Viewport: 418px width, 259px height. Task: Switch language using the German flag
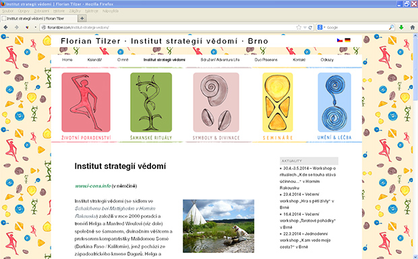pyautogui.click(x=347, y=40)
